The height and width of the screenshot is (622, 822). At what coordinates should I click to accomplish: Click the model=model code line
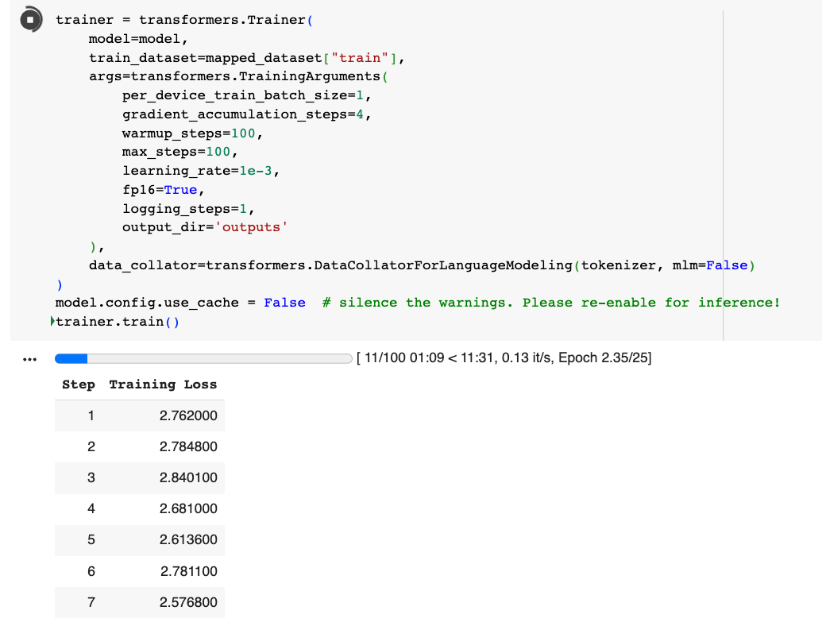point(138,39)
